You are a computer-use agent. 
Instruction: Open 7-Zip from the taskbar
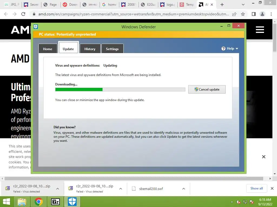pos(55,202)
